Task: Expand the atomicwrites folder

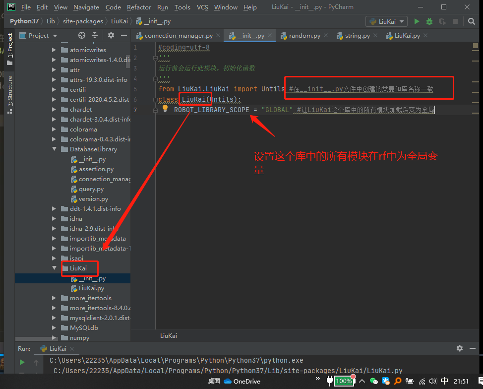Action: [x=54, y=50]
